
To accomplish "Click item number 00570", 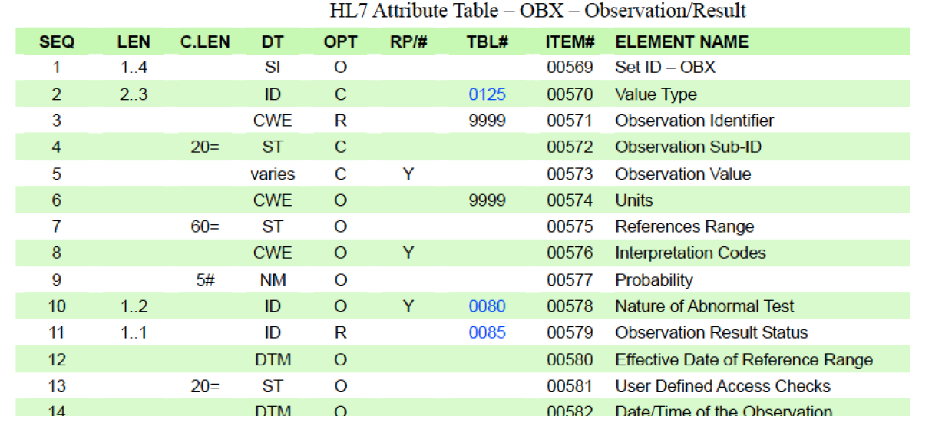I will 570,94.
